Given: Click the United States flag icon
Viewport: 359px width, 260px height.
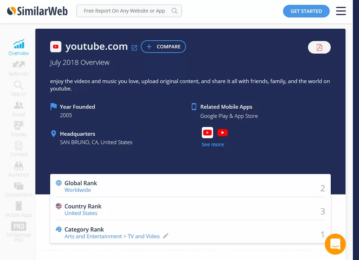Looking at the screenshot, I should (59, 206).
